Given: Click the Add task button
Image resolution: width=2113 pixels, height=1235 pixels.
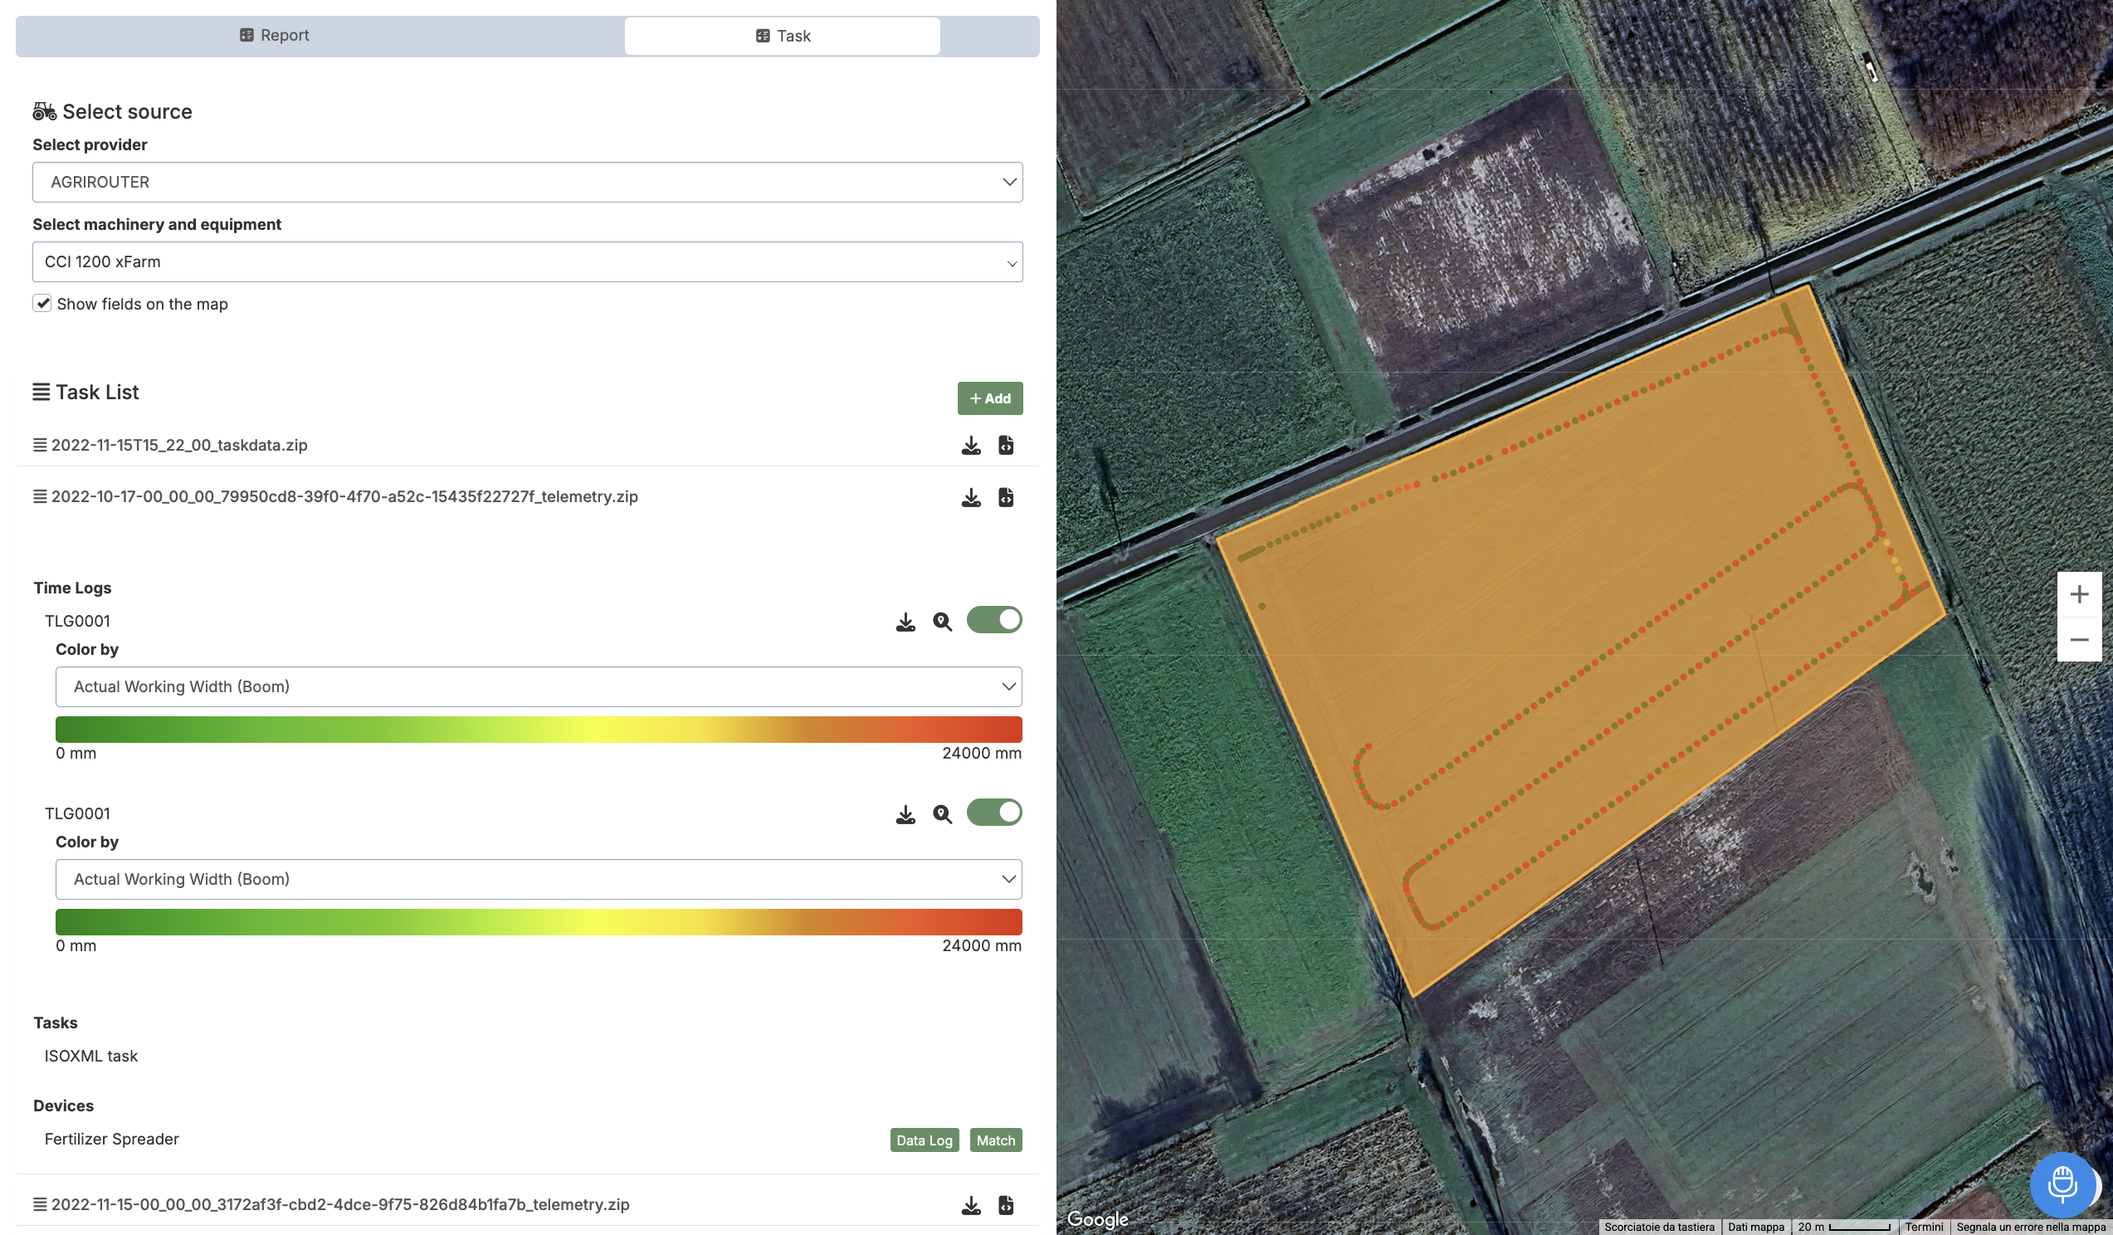Looking at the screenshot, I should coord(990,399).
